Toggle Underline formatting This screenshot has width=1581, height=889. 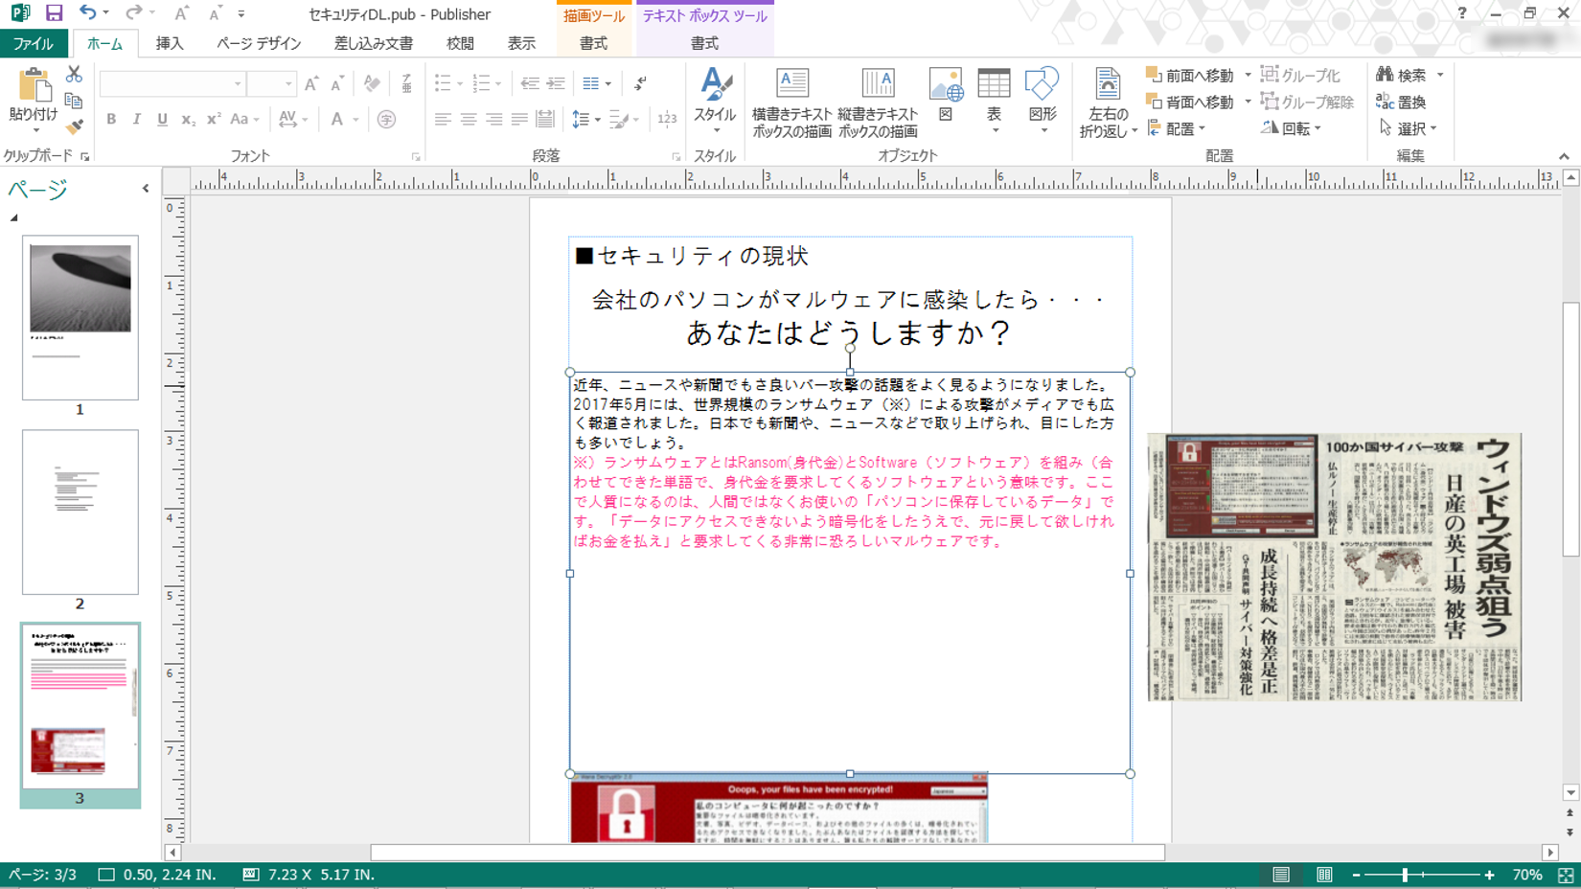pos(162,120)
